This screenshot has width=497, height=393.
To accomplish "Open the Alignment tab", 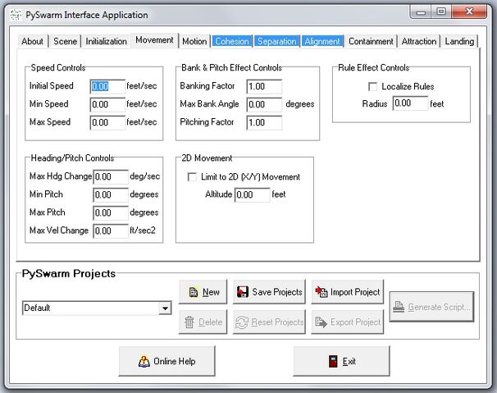I will coord(322,41).
